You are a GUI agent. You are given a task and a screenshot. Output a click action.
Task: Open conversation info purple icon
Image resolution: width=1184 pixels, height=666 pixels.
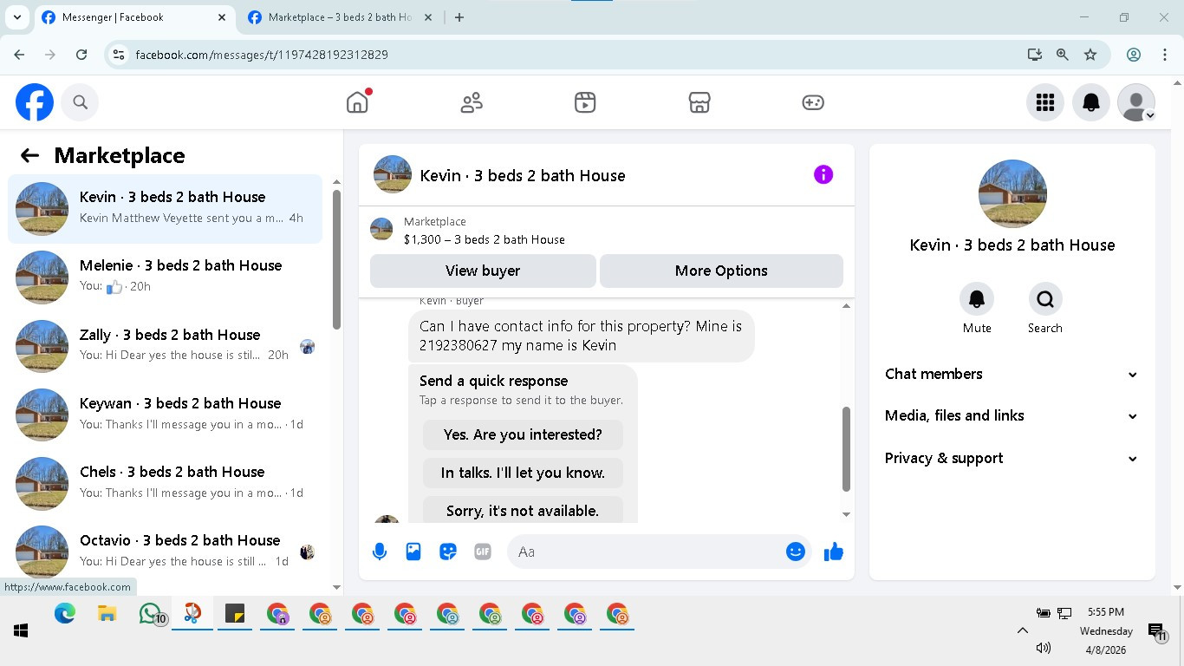(x=823, y=175)
